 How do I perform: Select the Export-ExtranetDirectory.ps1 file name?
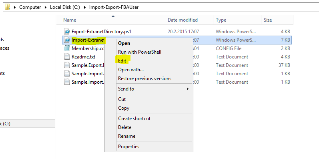101,32
